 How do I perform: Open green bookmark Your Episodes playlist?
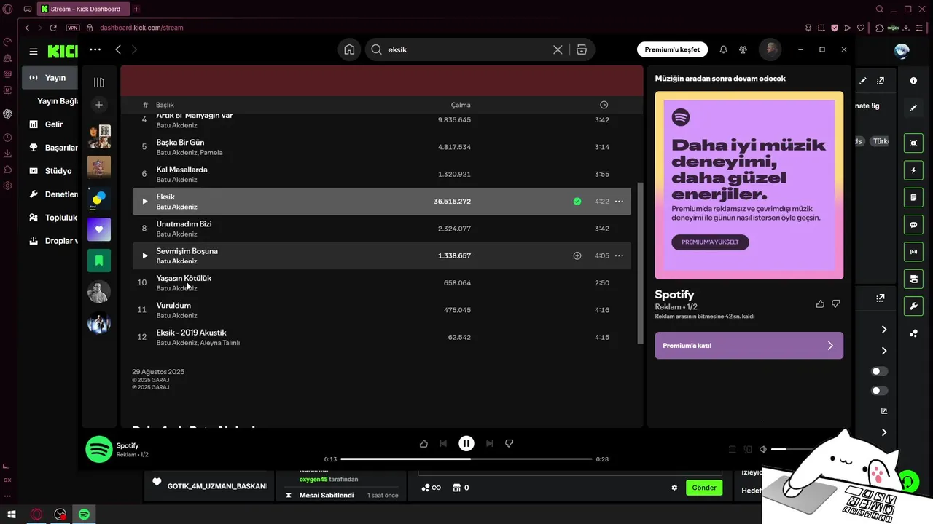99,261
